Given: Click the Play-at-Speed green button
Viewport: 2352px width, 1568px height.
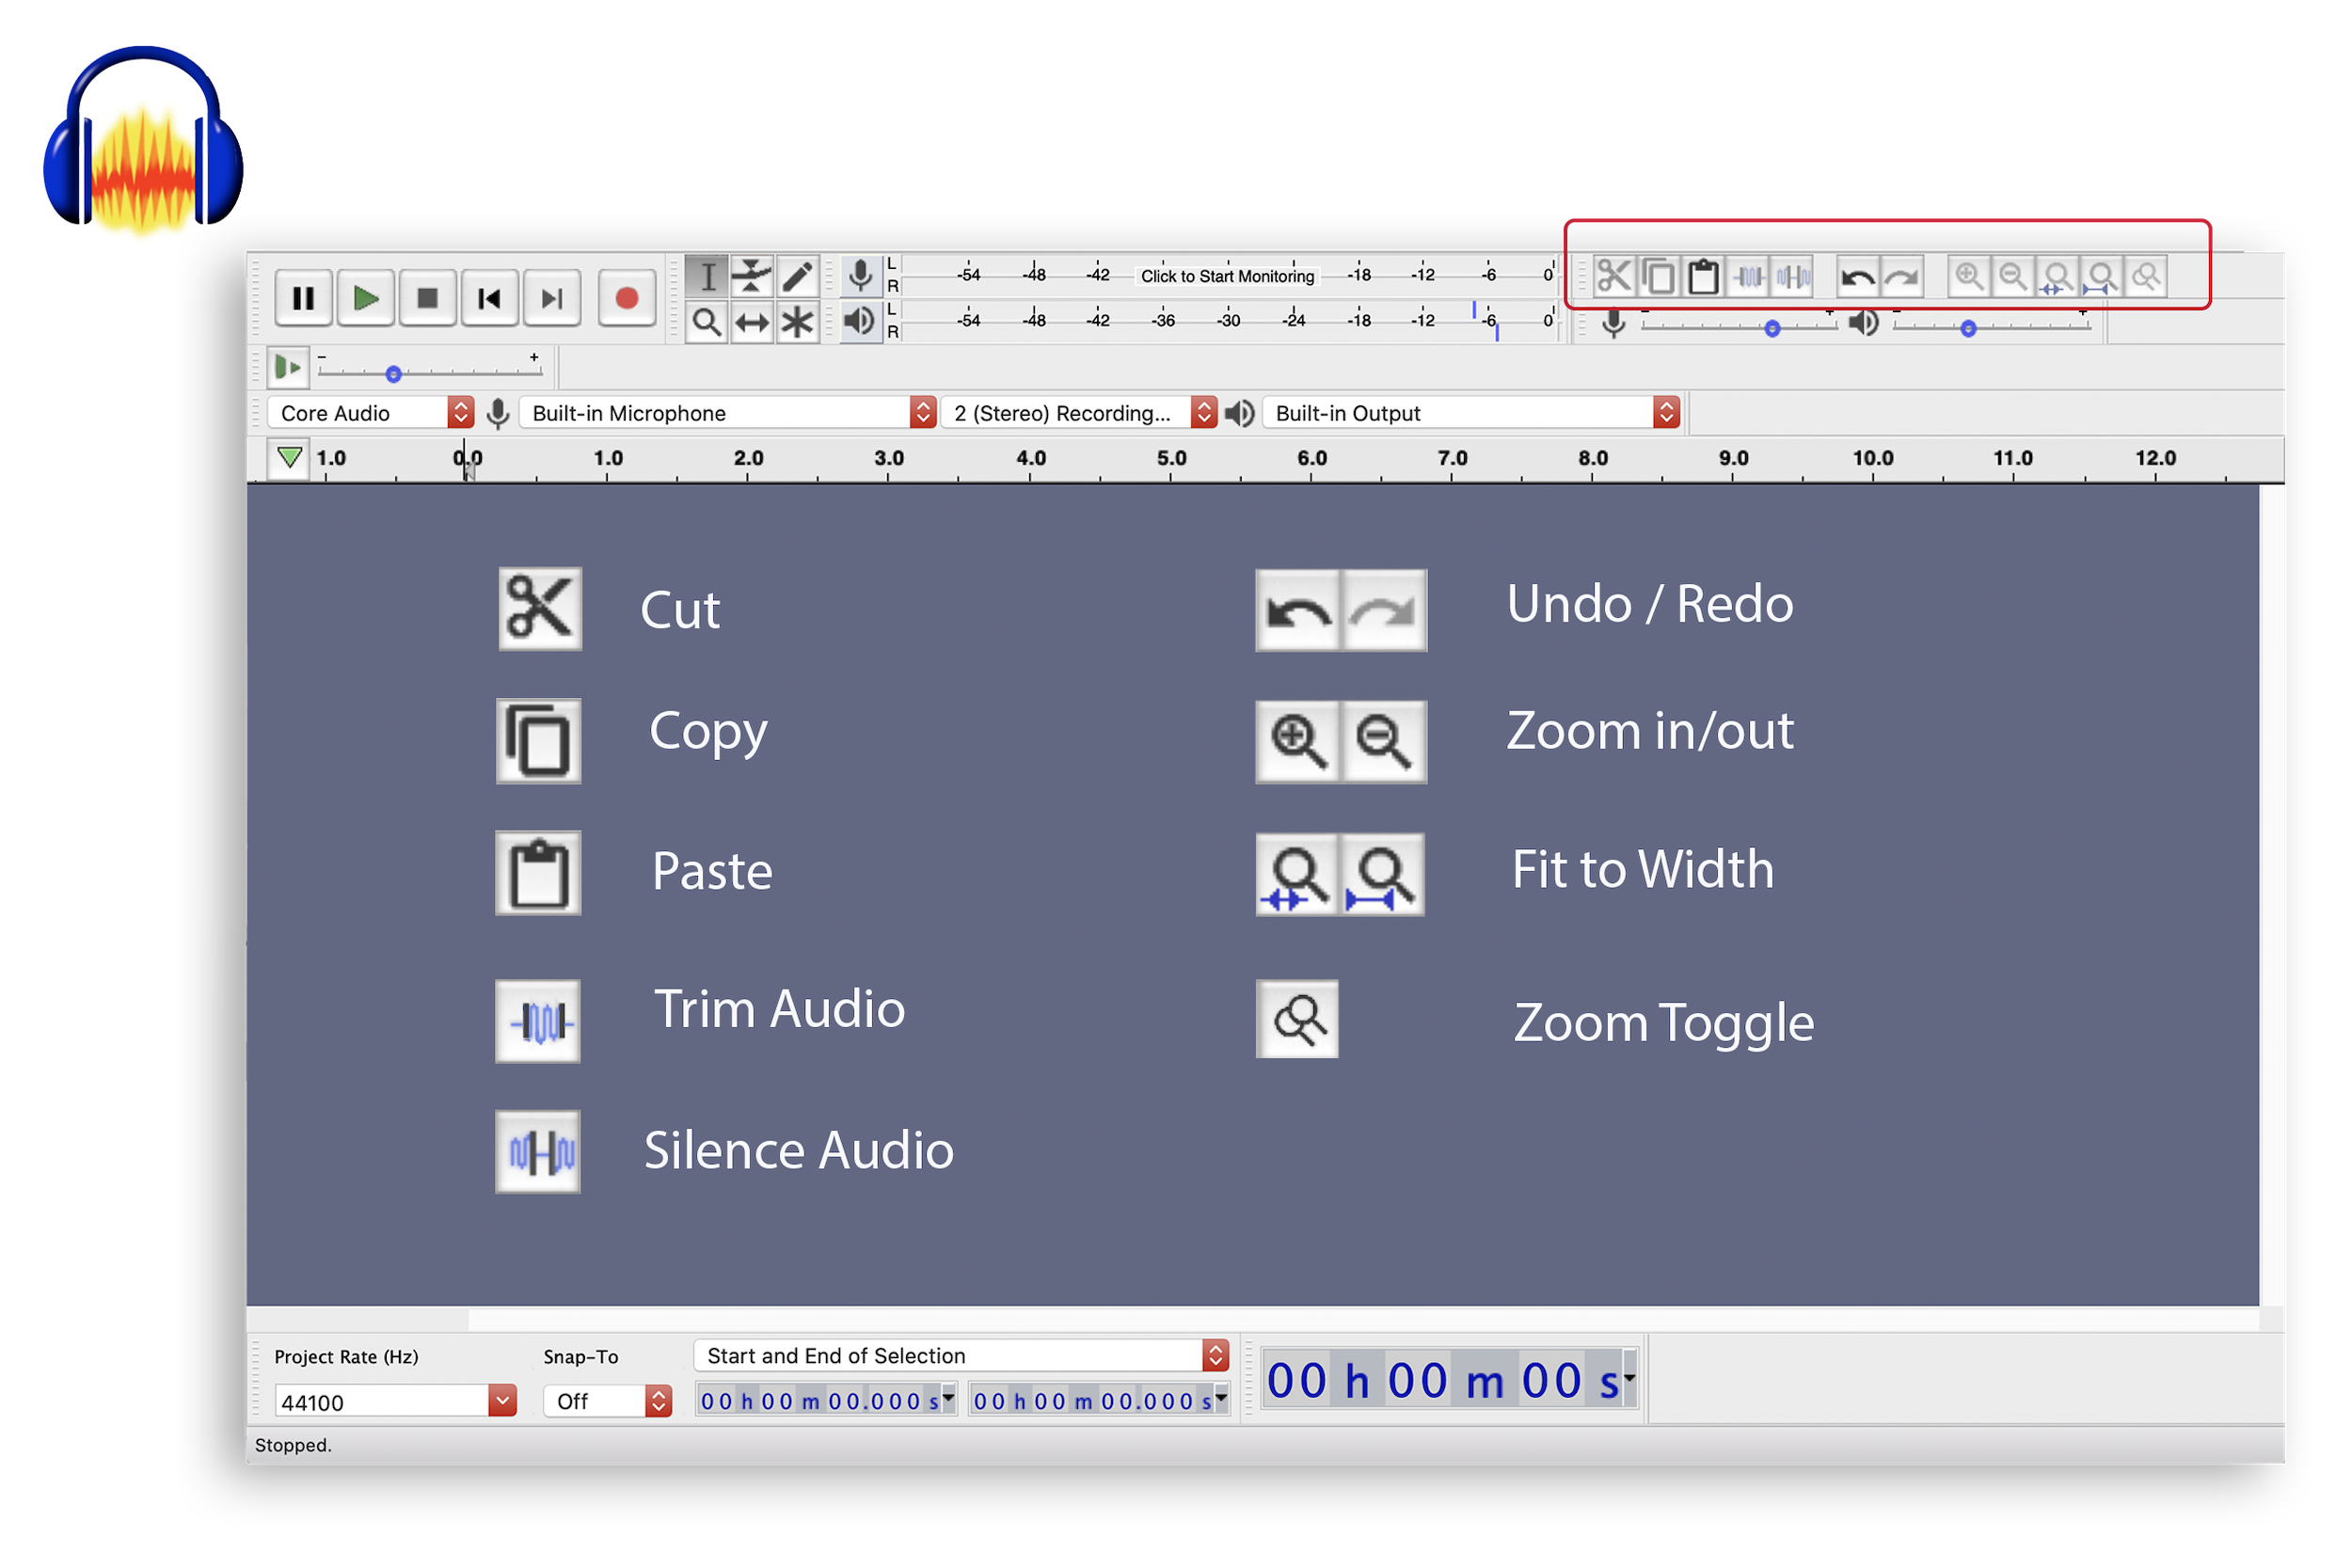Looking at the screenshot, I should (288, 368).
